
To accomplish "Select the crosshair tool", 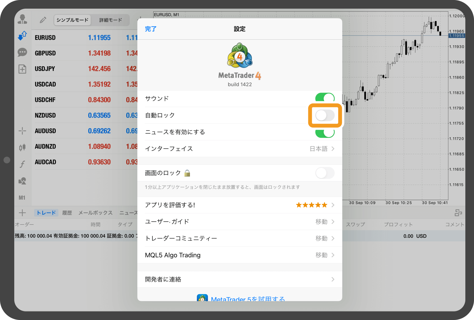I will [x=22, y=131].
